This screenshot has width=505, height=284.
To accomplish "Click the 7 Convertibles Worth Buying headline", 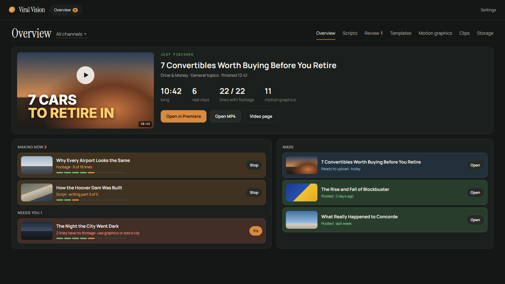I will click(x=249, y=65).
